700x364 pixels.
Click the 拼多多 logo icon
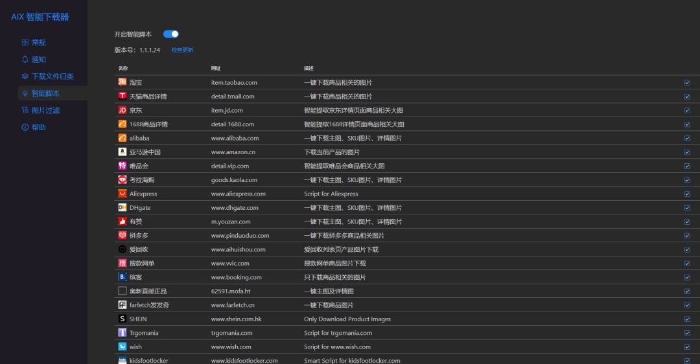click(122, 235)
